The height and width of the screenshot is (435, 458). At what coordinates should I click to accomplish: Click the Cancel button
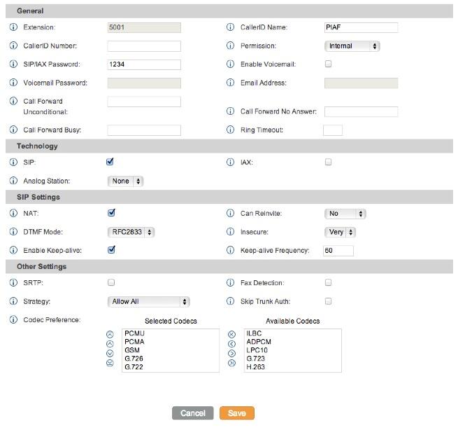tap(193, 413)
